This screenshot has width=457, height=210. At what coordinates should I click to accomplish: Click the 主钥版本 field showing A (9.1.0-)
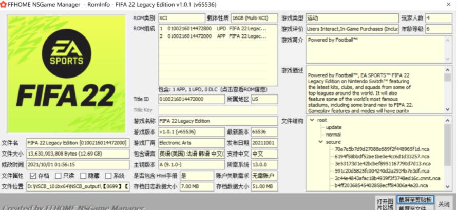pos(192,165)
